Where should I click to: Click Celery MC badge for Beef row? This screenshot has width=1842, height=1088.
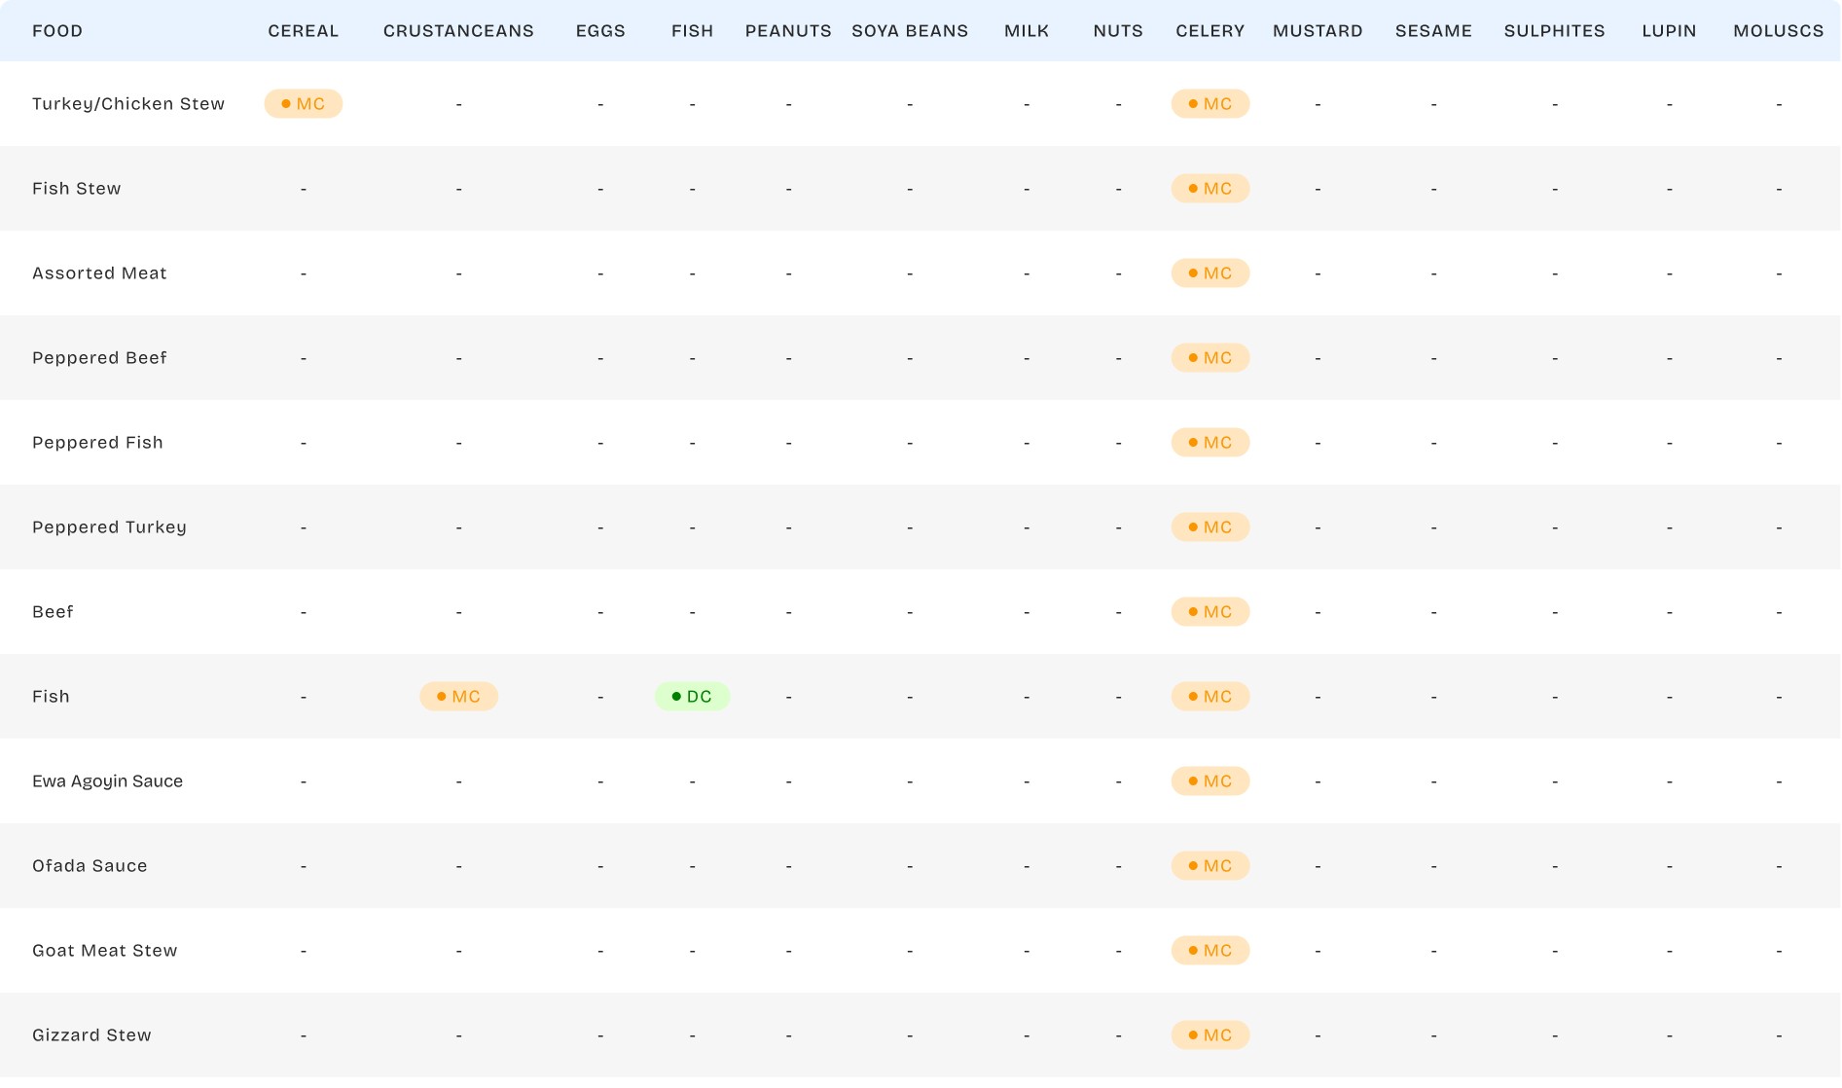click(x=1210, y=612)
